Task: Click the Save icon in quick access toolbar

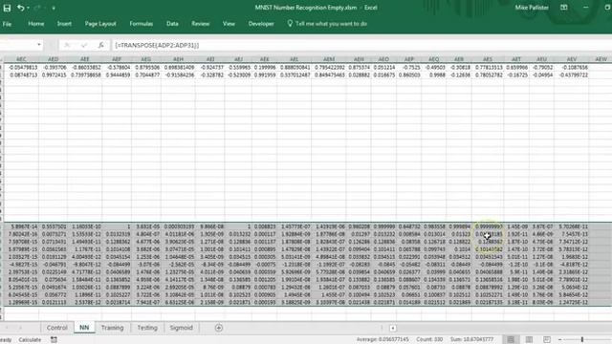Action: (x=7, y=8)
